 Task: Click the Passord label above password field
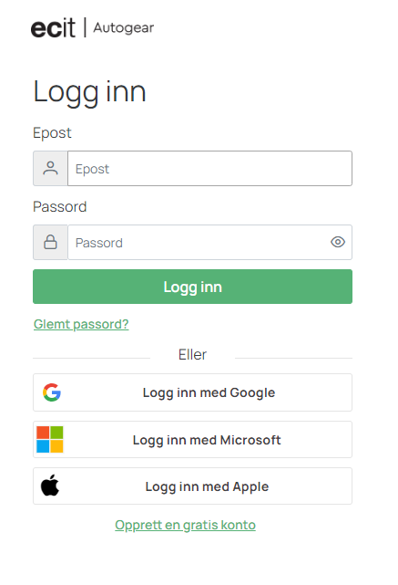[59, 206]
